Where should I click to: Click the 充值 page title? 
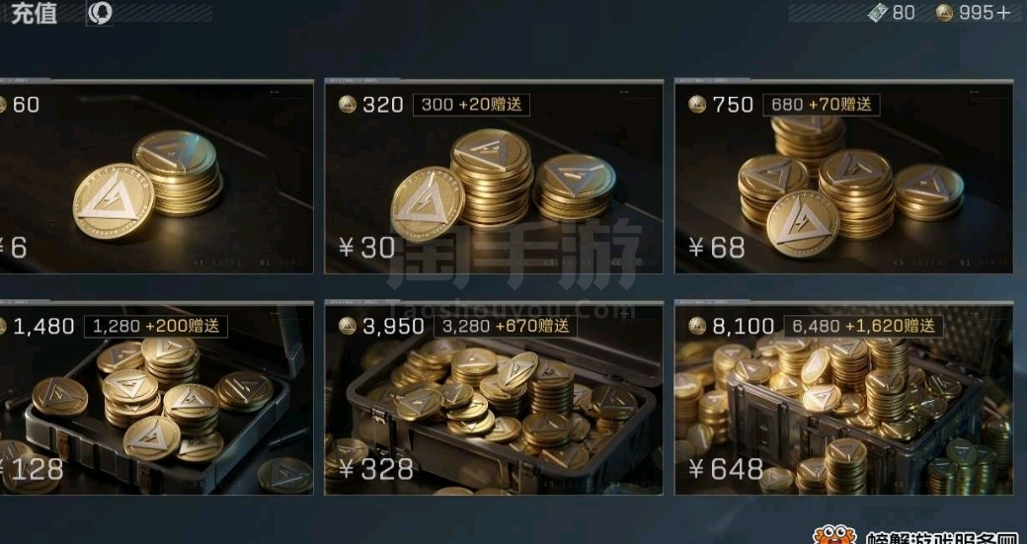(x=34, y=13)
